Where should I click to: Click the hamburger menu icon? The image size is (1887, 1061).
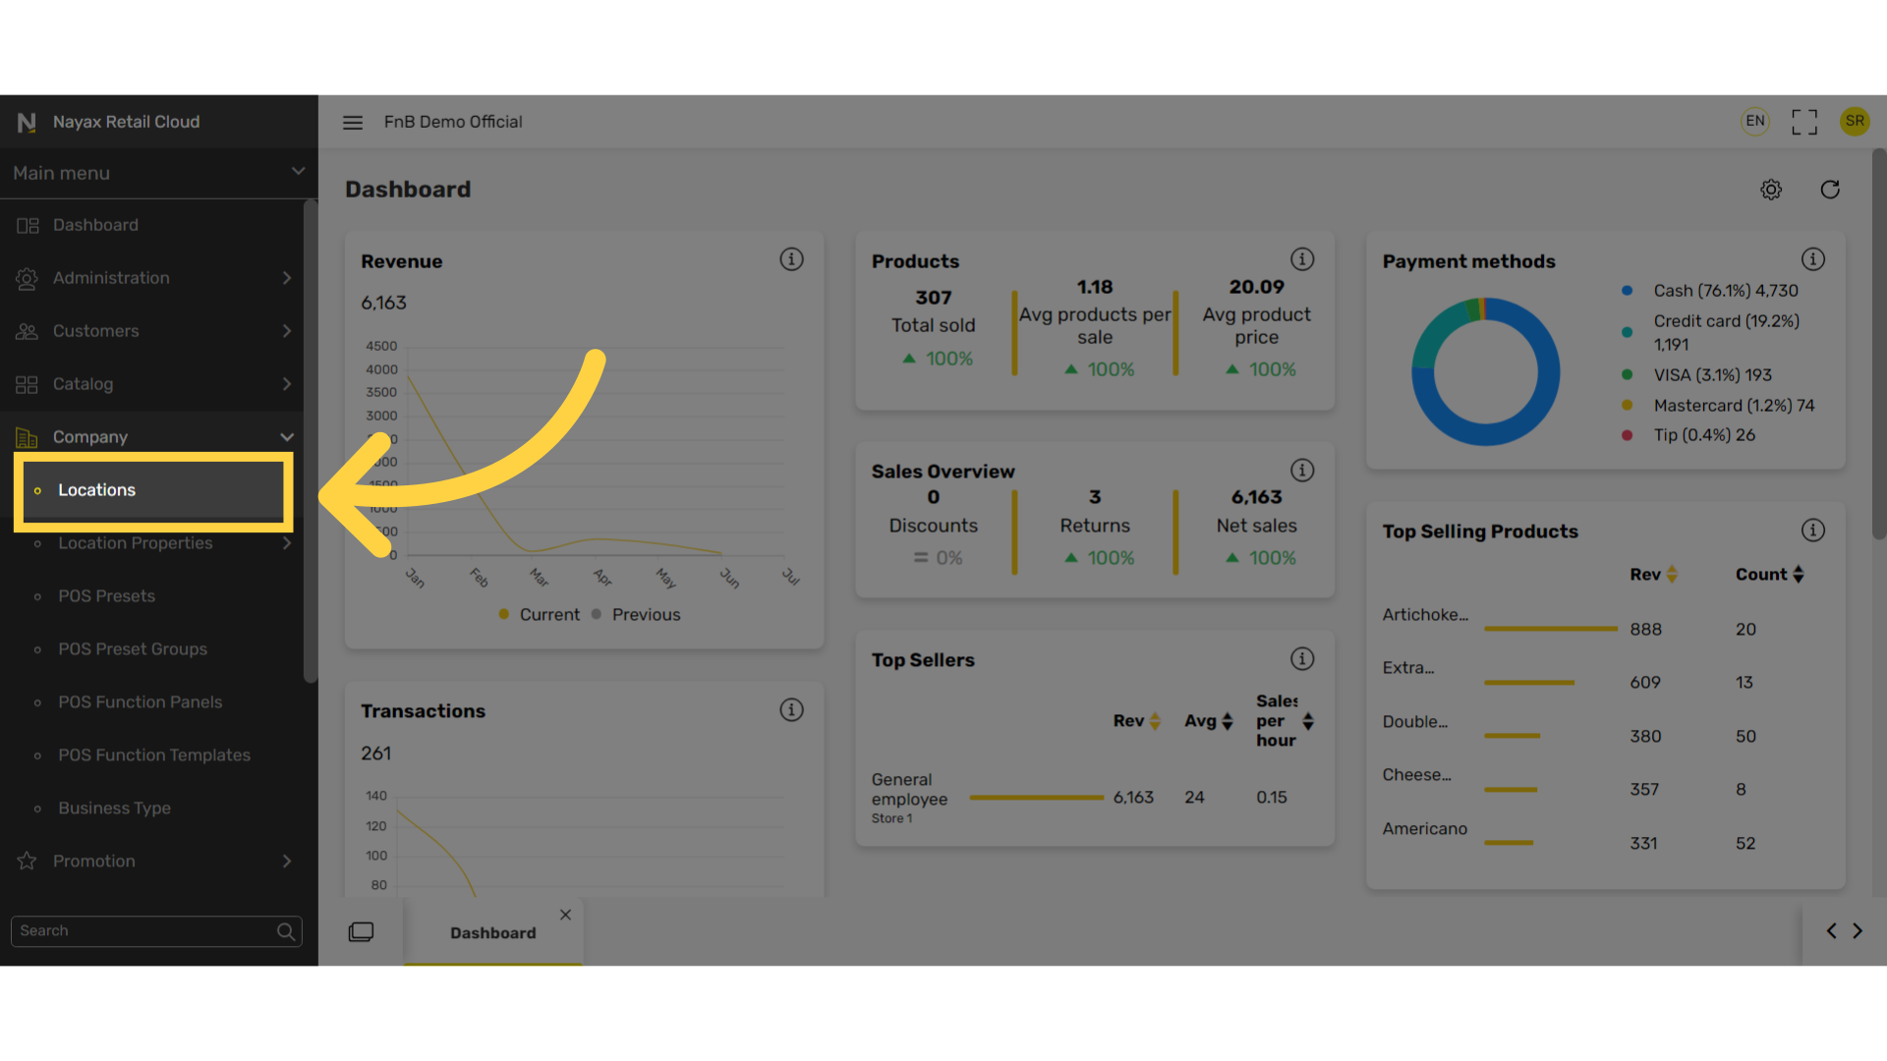click(353, 122)
